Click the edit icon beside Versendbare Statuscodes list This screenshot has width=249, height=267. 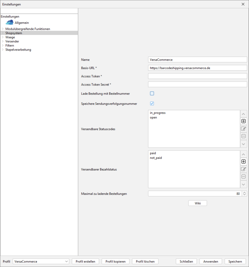click(x=243, y=129)
